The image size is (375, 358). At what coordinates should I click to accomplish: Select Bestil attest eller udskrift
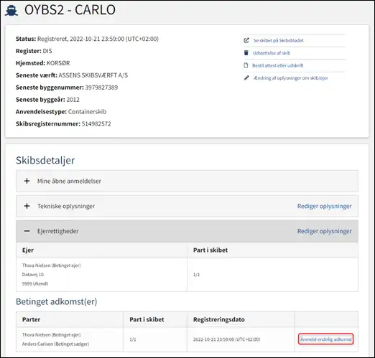tap(278, 65)
